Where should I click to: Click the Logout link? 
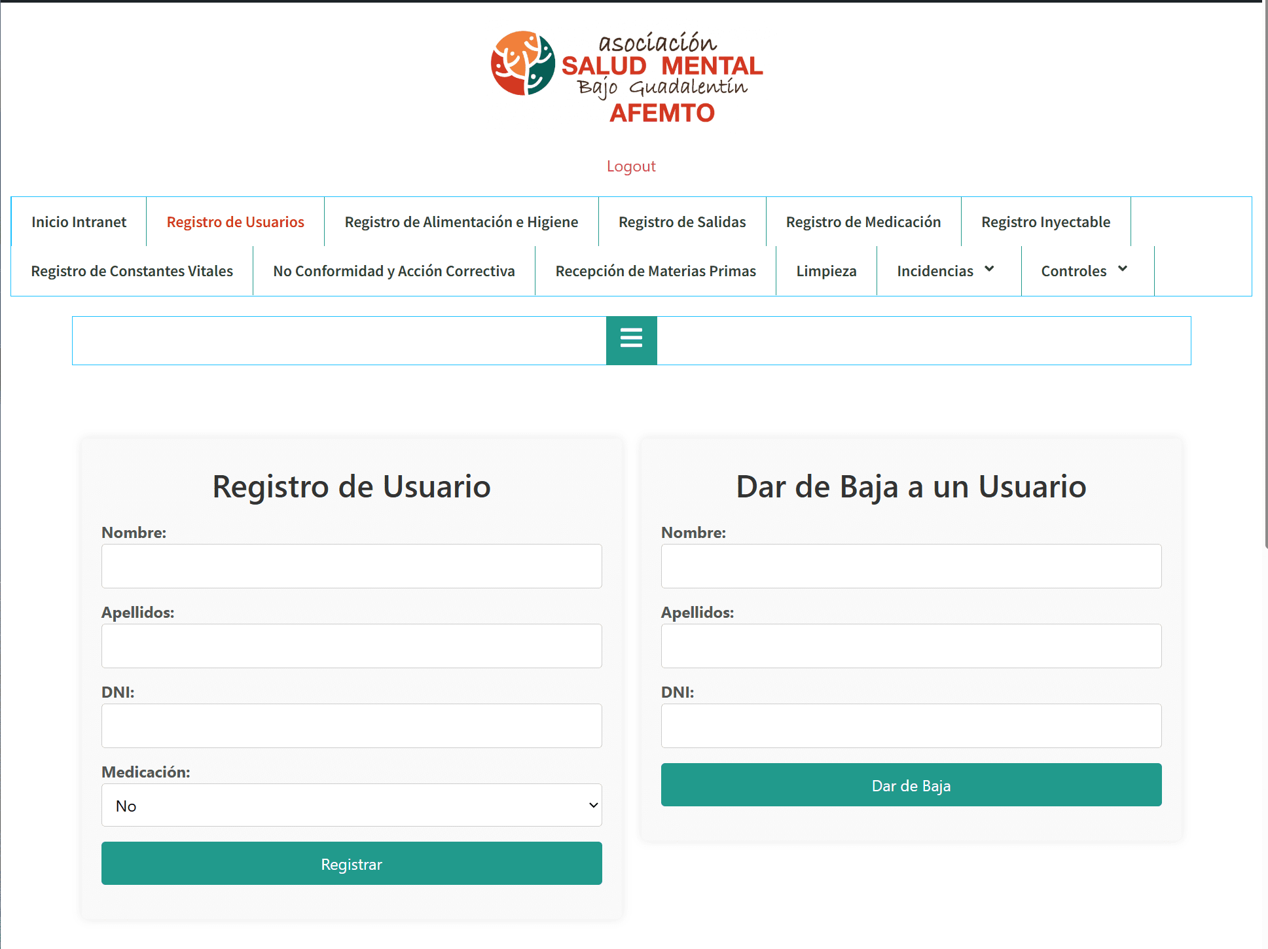630,166
